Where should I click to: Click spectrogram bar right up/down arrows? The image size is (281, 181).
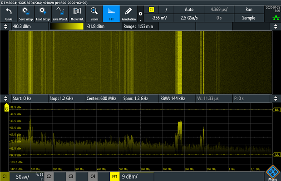(276, 26)
